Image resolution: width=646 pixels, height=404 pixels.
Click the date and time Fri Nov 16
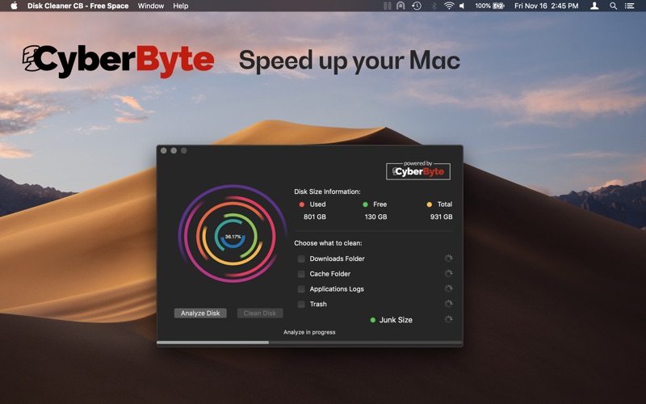pyautogui.click(x=547, y=6)
